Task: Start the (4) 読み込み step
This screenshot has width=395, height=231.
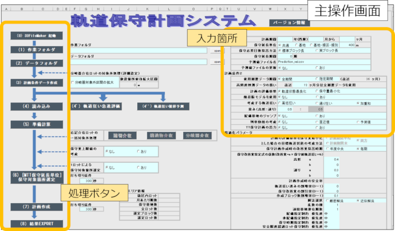Action: tap(37, 106)
